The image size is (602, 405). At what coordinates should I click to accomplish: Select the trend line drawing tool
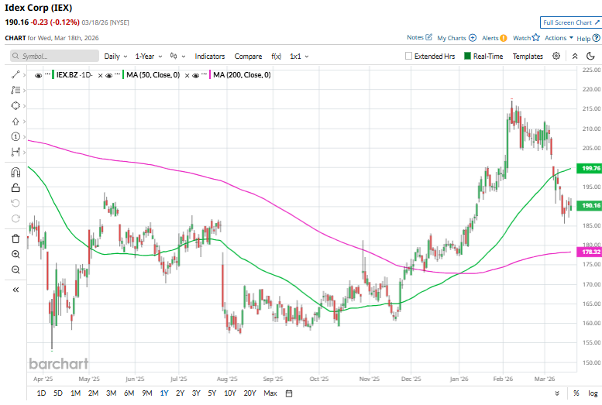coord(15,74)
